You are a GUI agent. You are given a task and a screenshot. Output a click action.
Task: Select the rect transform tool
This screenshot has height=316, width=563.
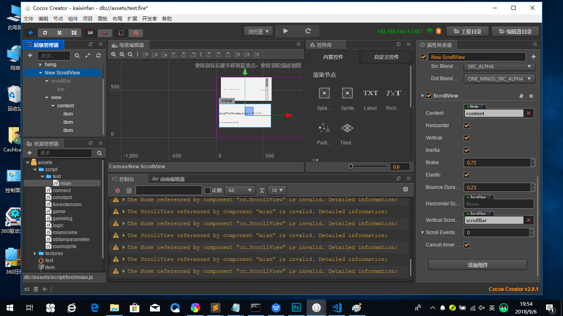pos(74,33)
